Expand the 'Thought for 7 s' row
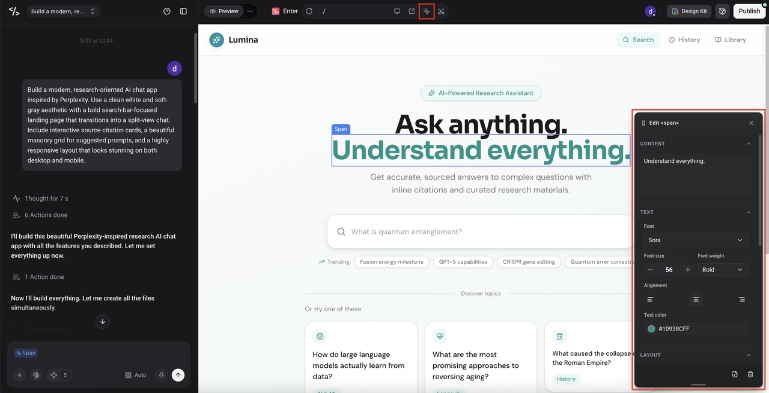This screenshot has height=393, width=769. pyautogui.click(x=40, y=198)
